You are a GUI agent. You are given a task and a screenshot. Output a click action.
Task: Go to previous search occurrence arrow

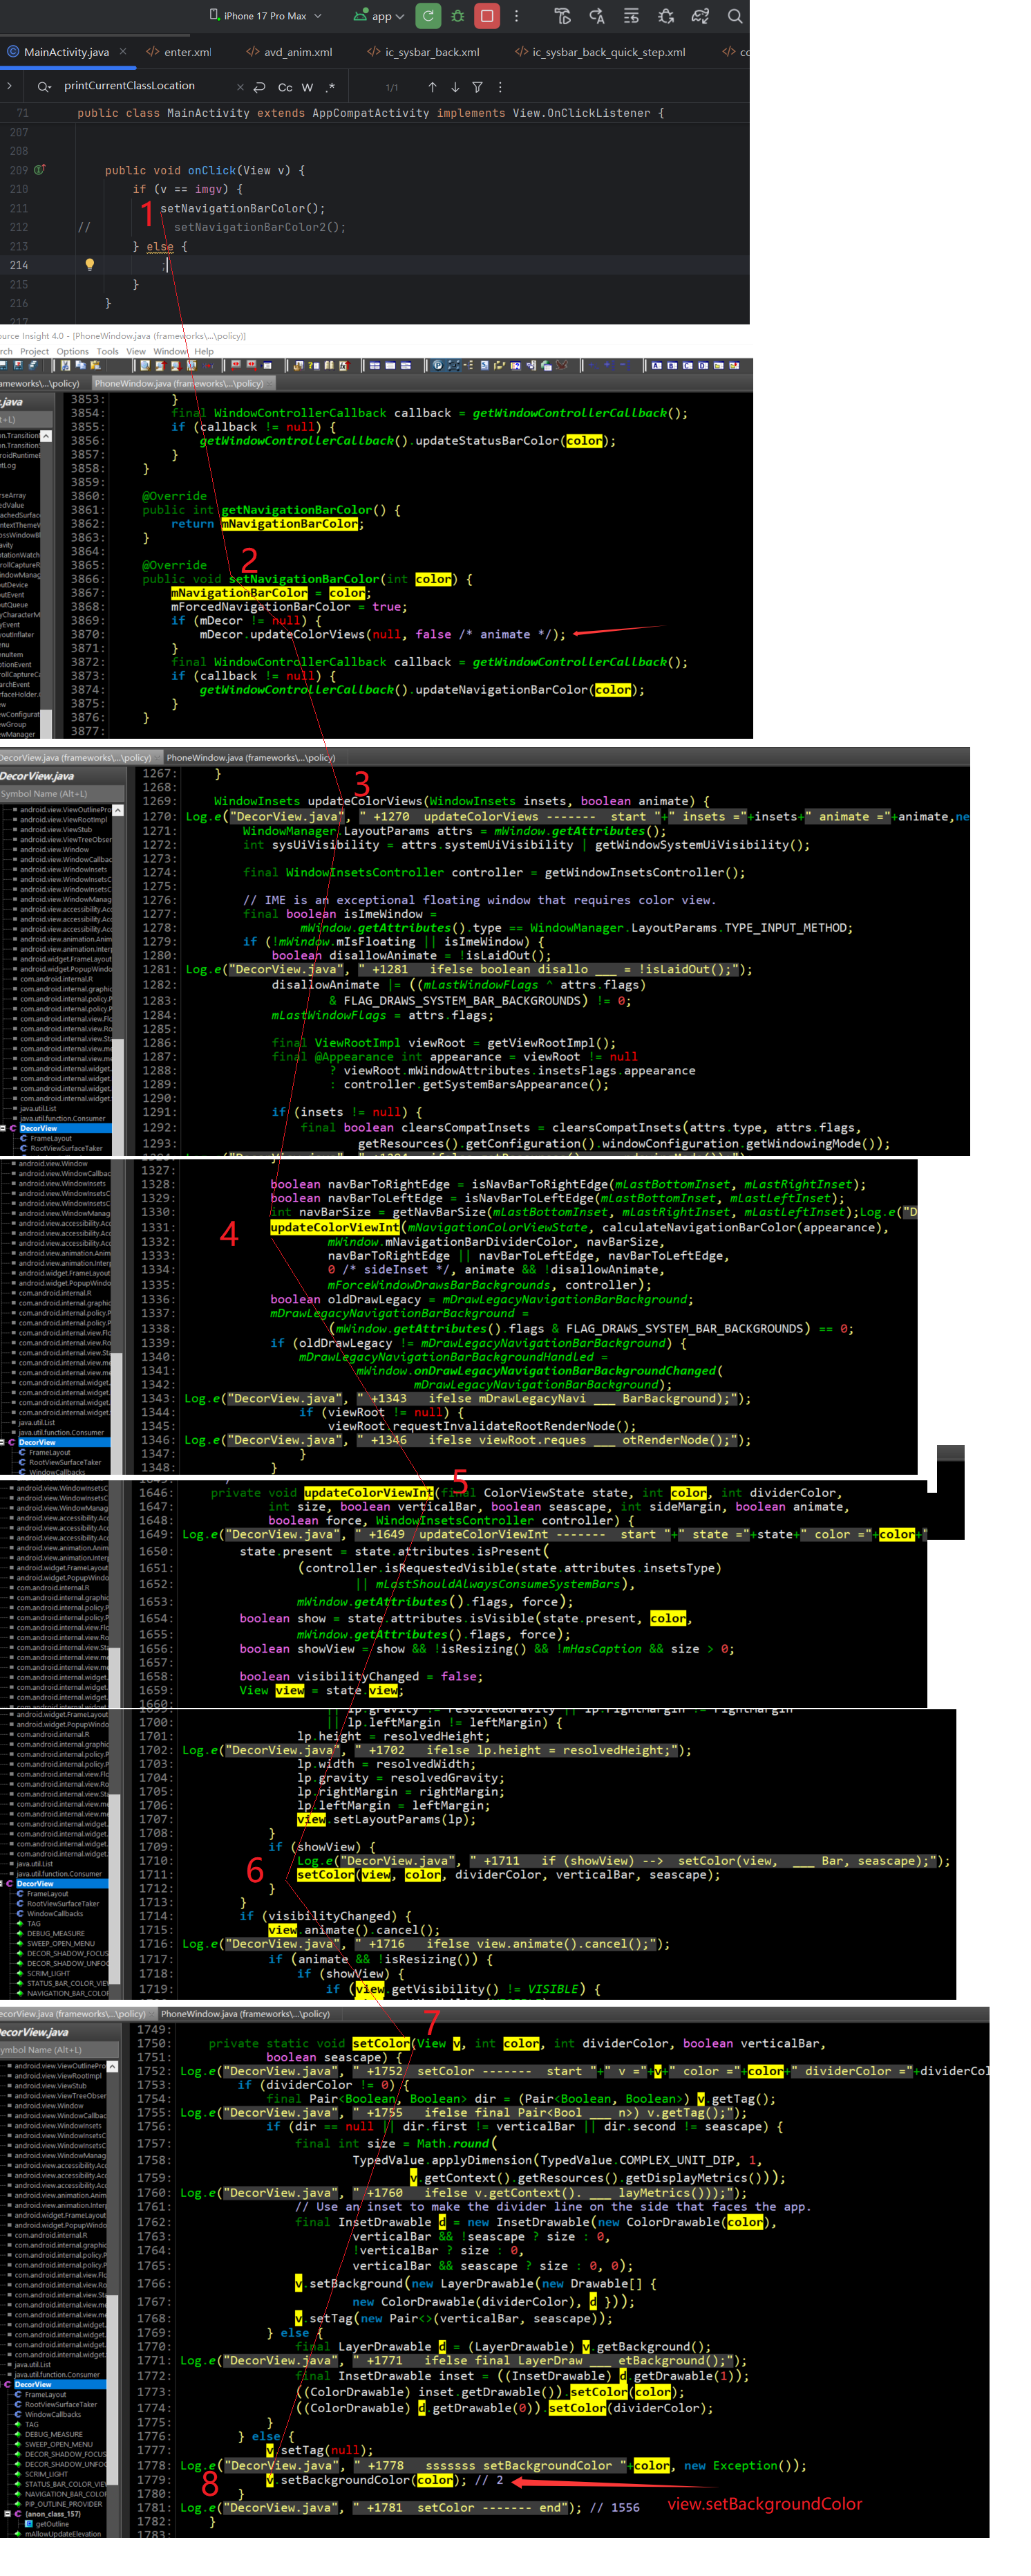coord(432,87)
